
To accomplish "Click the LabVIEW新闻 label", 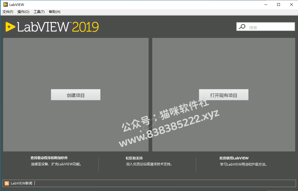I will point(21,183).
